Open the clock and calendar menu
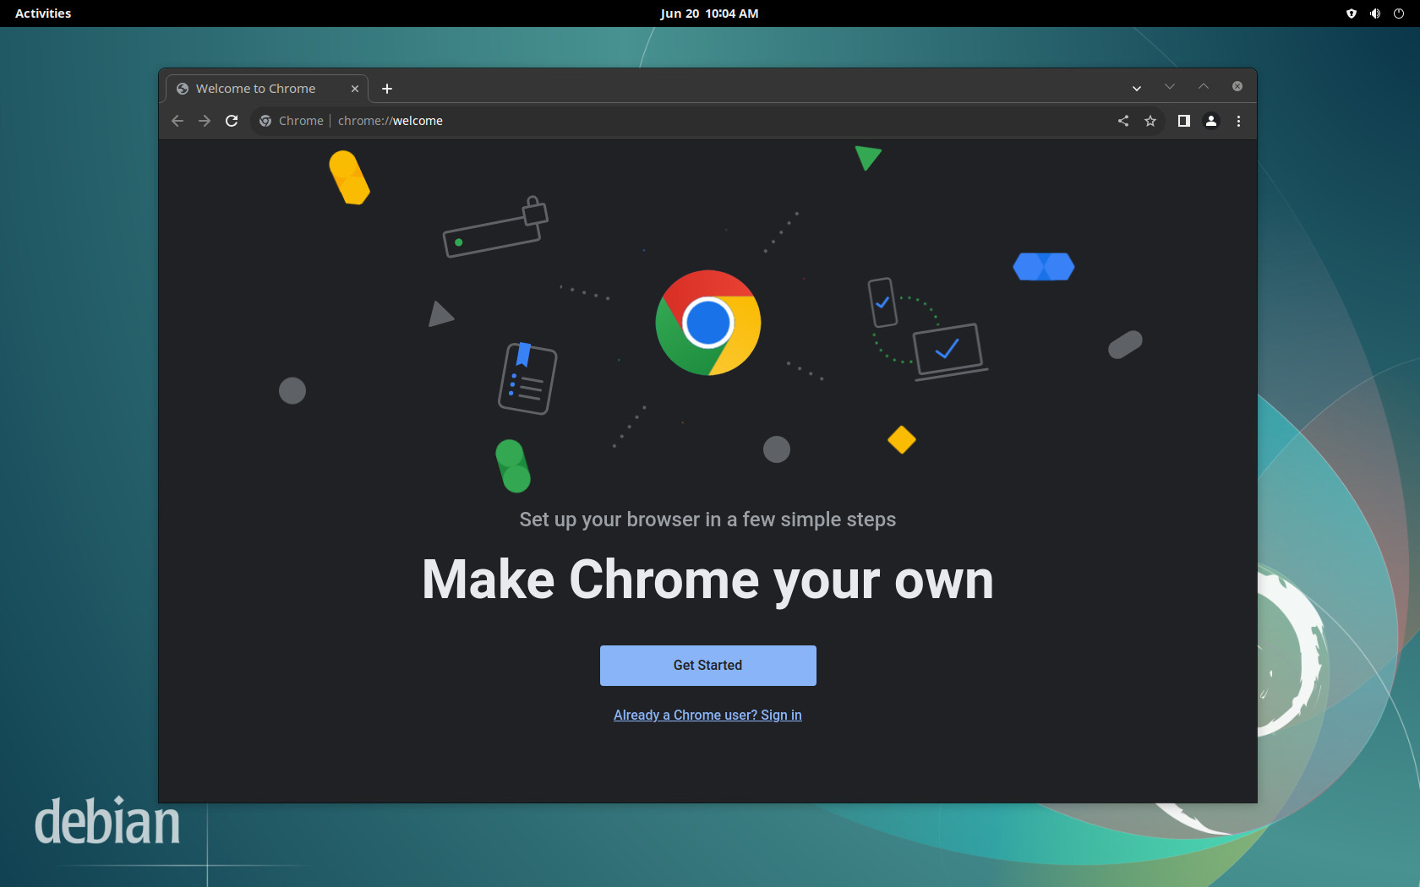Image resolution: width=1420 pixels, height=887 pixels. 709,14
